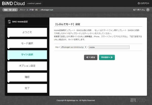This screenshot has height=105, width=152.
Task: Go back with 1つ戻る button
Action: 91,57
